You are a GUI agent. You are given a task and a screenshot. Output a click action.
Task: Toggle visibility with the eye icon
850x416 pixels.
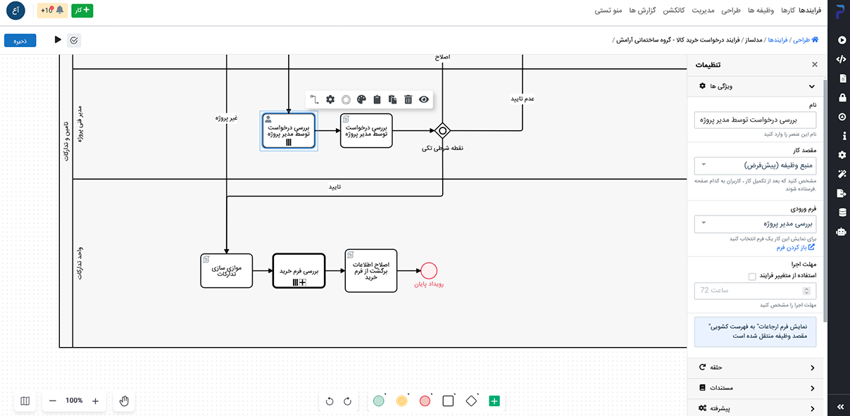coord(424,100)
